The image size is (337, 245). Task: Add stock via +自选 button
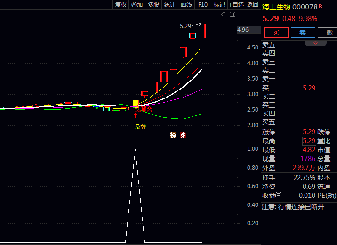(x=236, y=5)
